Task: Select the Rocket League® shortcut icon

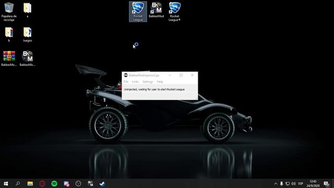Action: (174, 11)
